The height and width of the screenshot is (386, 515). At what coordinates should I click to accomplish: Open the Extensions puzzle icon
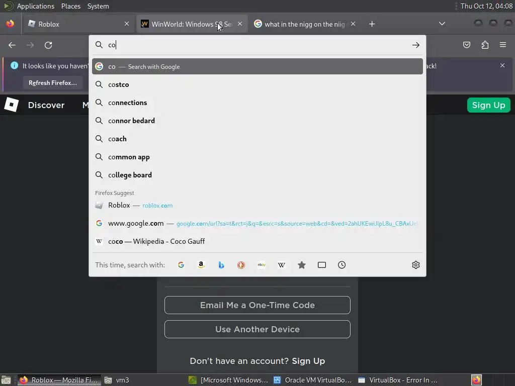coord(485,45)
